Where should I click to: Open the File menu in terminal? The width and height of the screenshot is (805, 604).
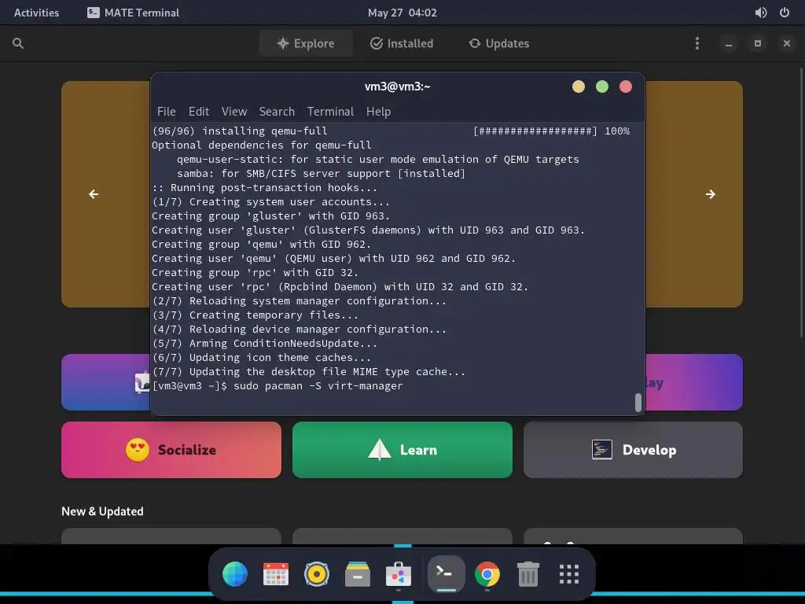point(167,112)
